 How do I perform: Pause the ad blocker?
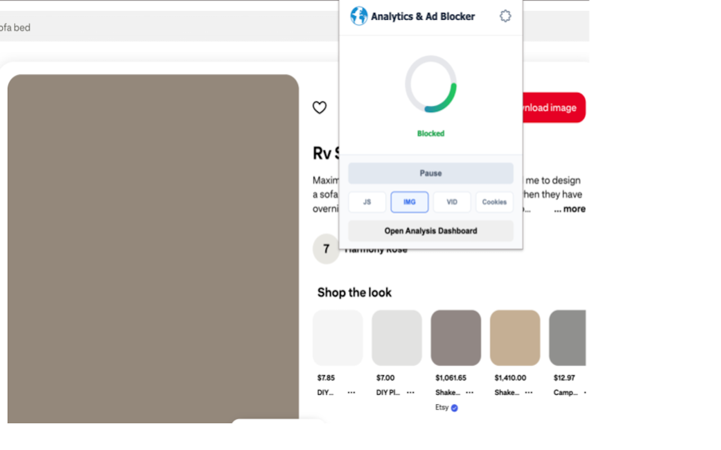coord(431,173)
